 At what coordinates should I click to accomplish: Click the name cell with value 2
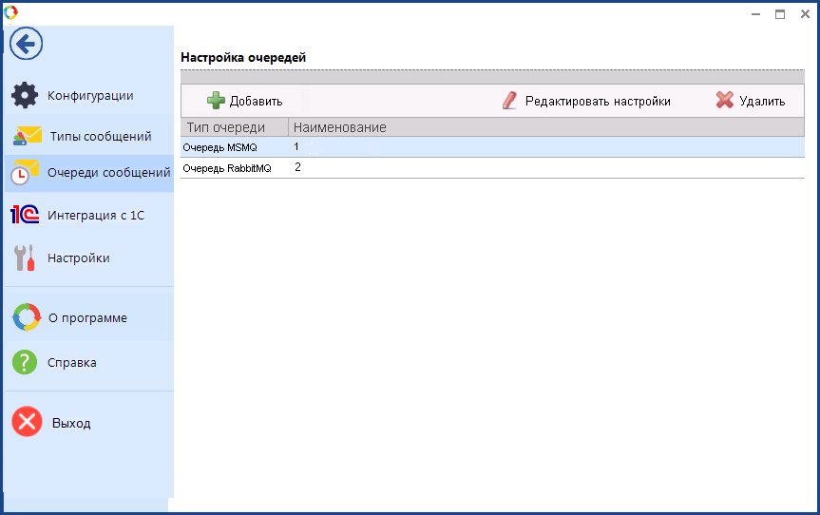coord(297,167)
